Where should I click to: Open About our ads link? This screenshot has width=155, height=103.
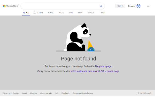click(46, 93)
